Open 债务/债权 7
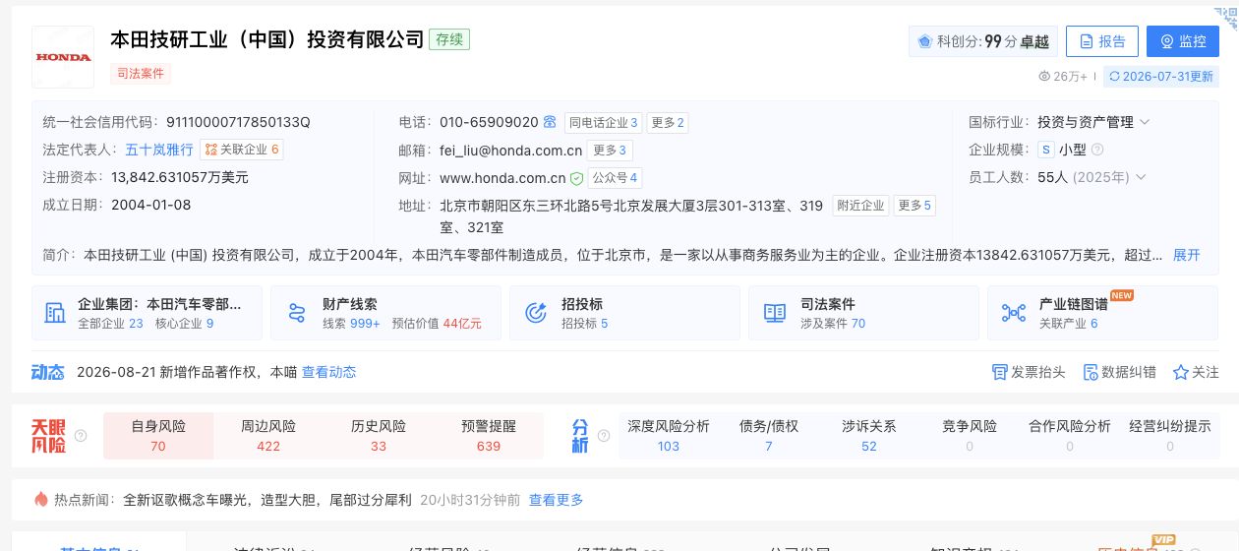Viewport: 1239px width, 551px height. [769, 436]
